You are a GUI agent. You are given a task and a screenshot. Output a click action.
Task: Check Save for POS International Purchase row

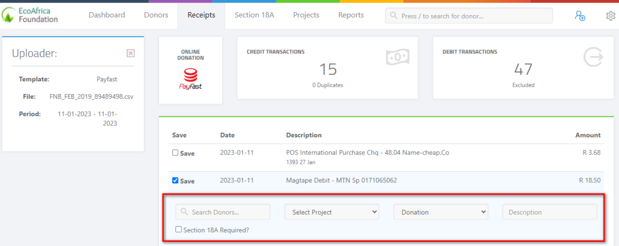point(175,153)
